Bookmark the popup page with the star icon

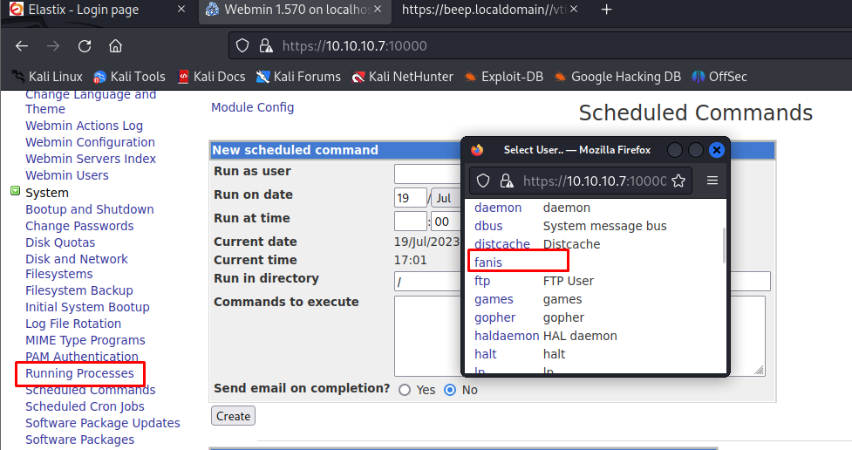(678, 181)
